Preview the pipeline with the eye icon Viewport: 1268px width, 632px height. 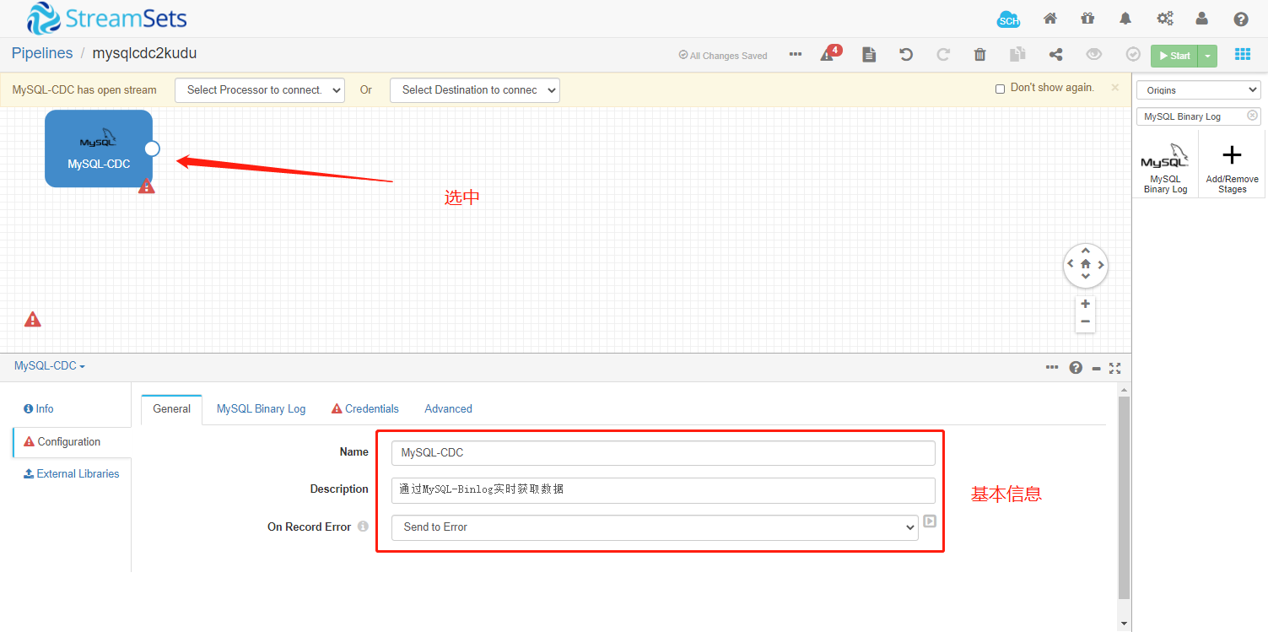(1094, 55)
